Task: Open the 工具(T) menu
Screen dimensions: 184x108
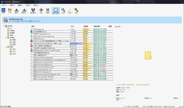Action: (x=28, y=5)
